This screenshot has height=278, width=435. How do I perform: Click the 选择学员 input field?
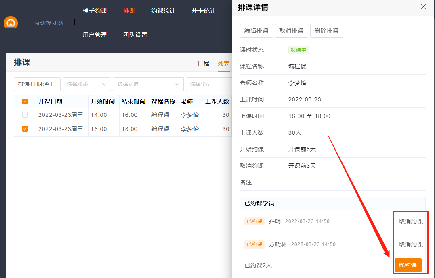point(208,84)
